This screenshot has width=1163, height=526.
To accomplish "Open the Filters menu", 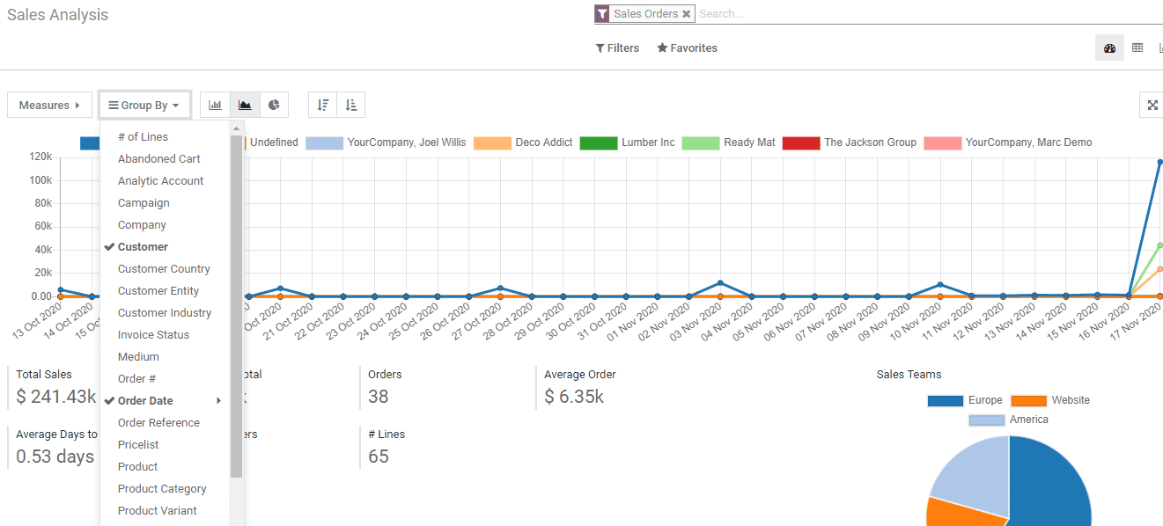I will coord(617,48).
